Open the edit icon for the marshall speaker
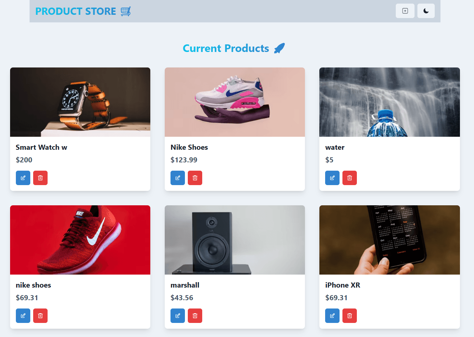474x337 pixels. click(177, 315)
